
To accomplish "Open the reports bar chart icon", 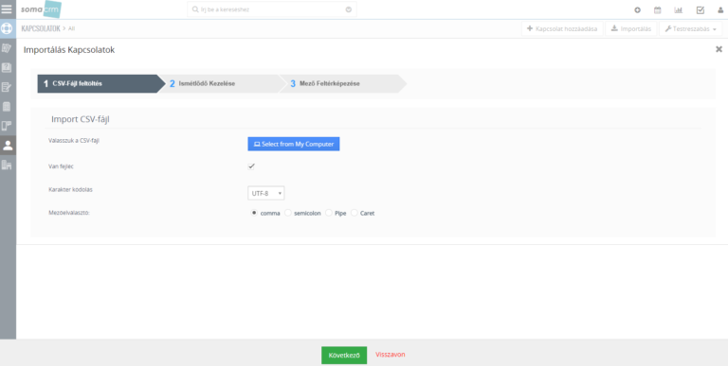I will pos(679,9).
